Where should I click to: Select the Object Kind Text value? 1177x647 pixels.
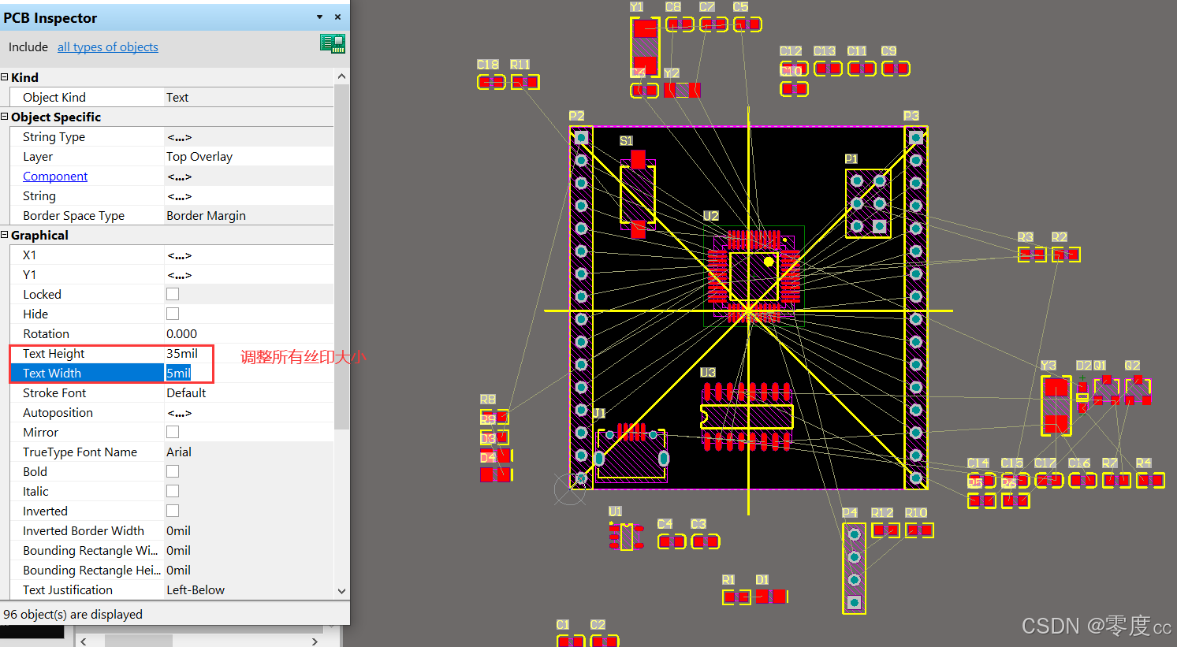coord(177,98)
